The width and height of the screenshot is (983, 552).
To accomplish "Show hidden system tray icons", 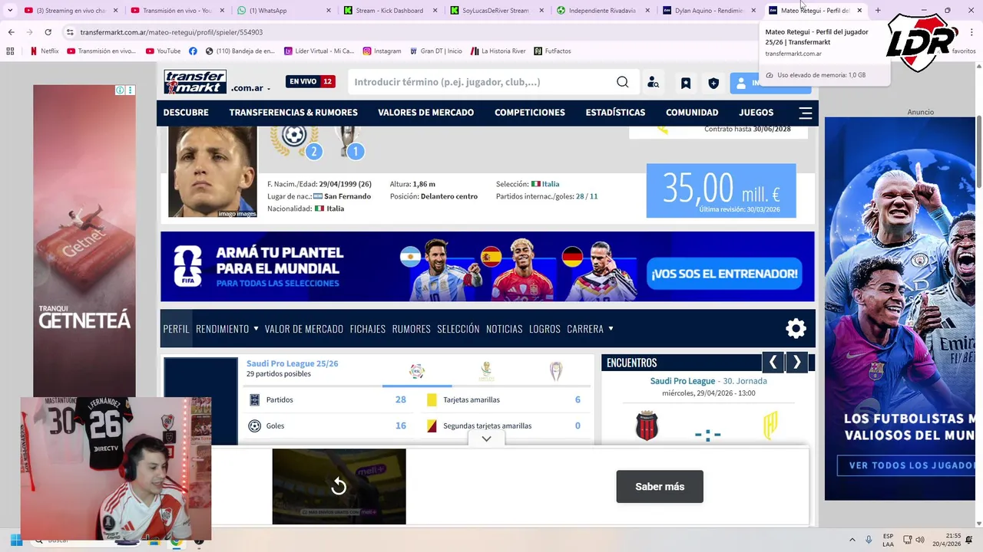I will pos(852,540).
